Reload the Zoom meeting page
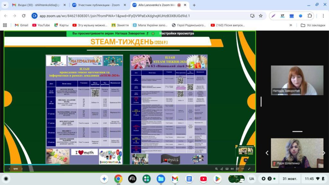Screen dimensions: 329x185 [x=23, y=16]
